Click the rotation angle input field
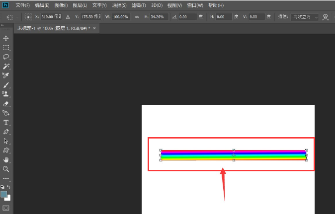Screen dimensions: 335x214 [x=186, y=17]
